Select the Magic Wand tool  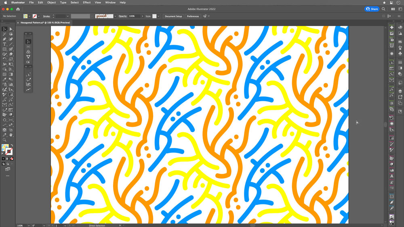click(4, 34)
